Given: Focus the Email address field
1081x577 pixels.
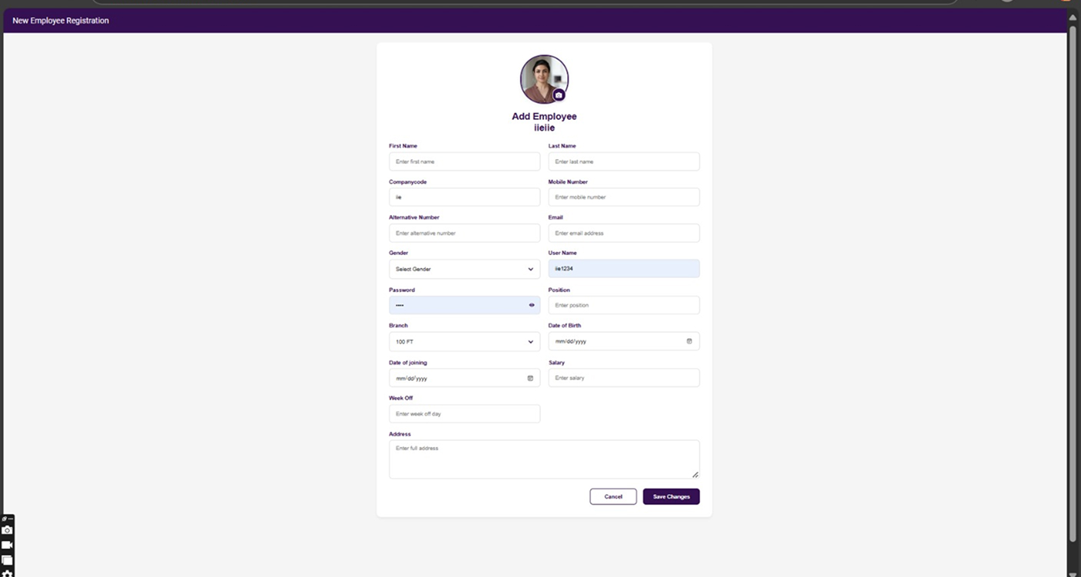Looking at the screenshot, I should [623, 233].
